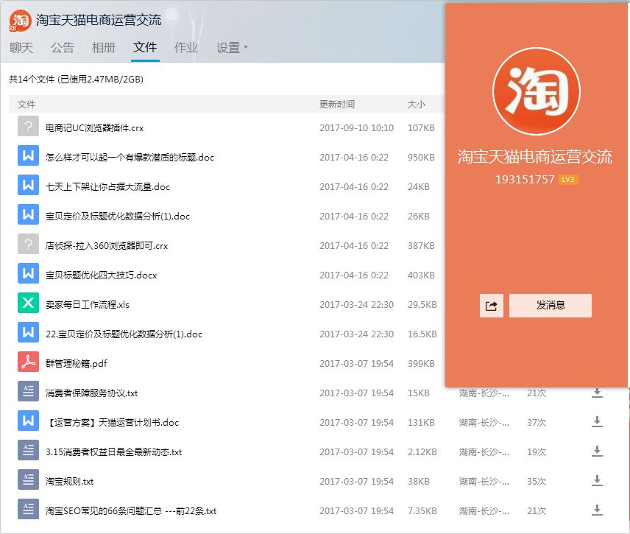Select file name 3.15消费者权益日最全最新动态.txt

113,452
